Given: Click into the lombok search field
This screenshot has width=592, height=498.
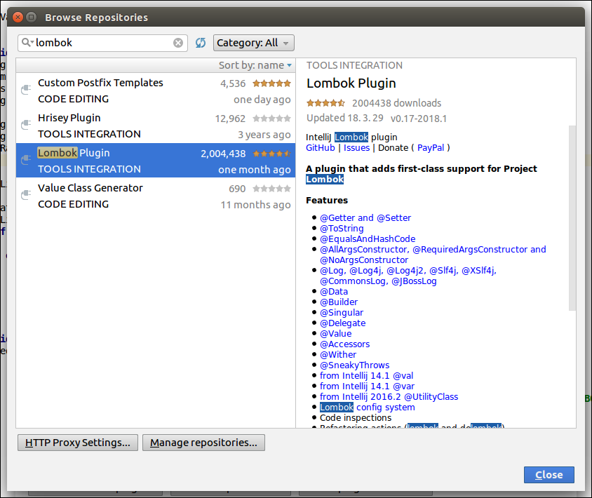Looking at the screenshot, I should (102, 43).
